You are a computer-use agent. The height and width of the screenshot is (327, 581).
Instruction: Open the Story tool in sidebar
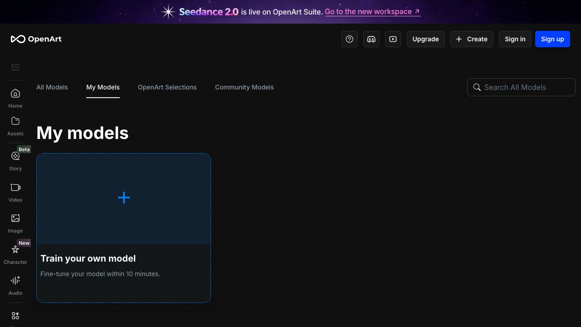pos(15,161)
